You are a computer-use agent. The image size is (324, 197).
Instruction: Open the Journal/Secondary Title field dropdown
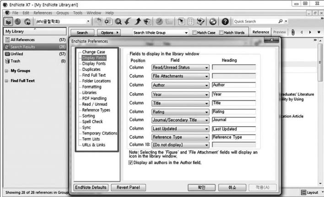point(180,120)
